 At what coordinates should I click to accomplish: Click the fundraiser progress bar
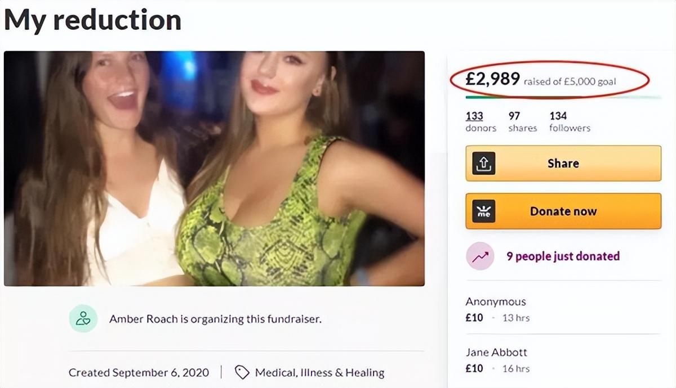[563, 98]
